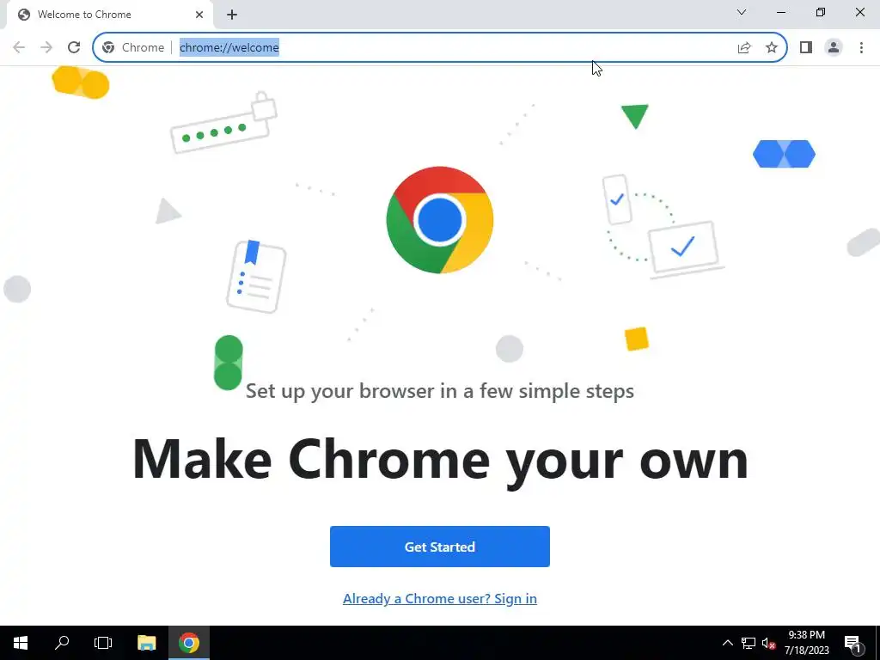This screenshot has width=880, height=660.
Task: Reload the Welcome to Chrome page
Action: pos(74,47)
